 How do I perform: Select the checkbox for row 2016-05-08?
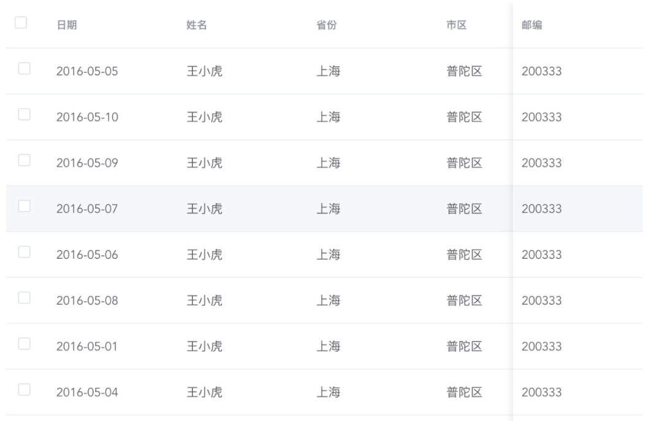click(25, 298)
